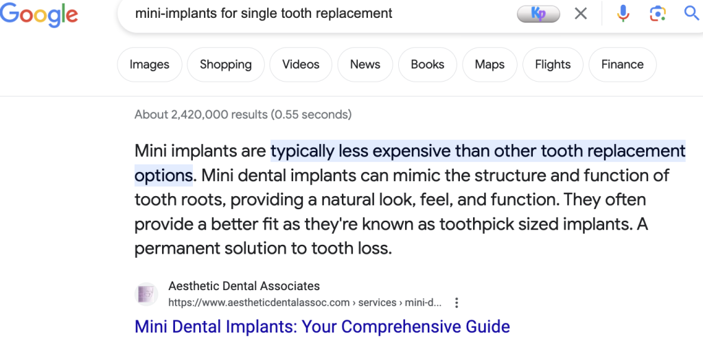This screenshot has width=703, height=347.
Task: Start voice search with microphone icon
Action: tap(623, 14)
